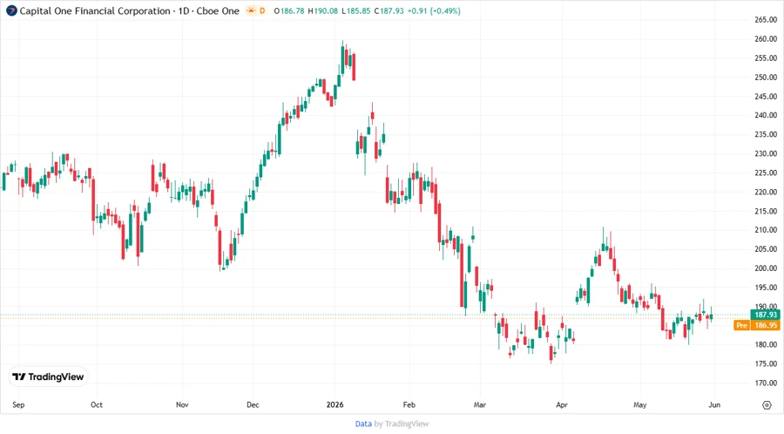Click the green 187.93 price label
This screenshot has height=434, width=784.
click(765, 315)
